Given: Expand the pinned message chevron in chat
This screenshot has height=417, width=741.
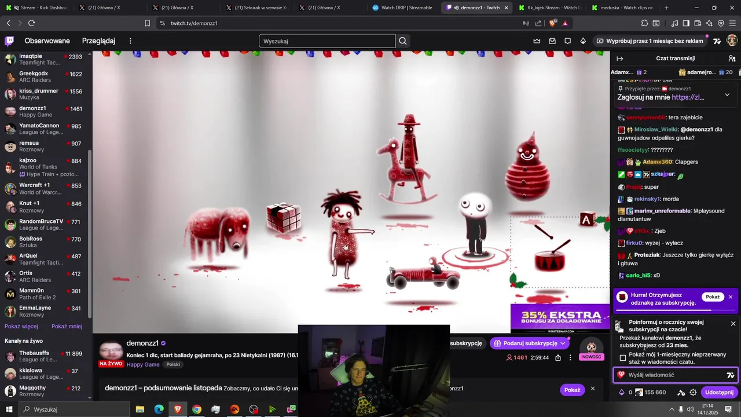Looking at the screenshot, I should 727,94.
